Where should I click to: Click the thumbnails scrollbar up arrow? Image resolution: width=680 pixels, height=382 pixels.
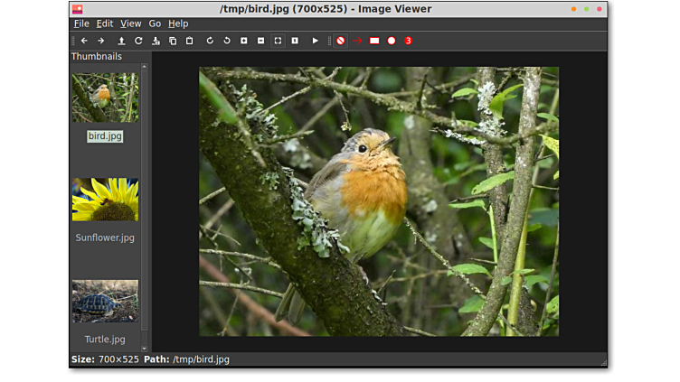[x=145, y=67]
